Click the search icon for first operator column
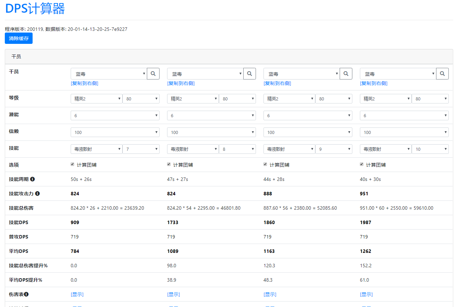The width and height of the screenshot is (457, 307). point(153,74)
